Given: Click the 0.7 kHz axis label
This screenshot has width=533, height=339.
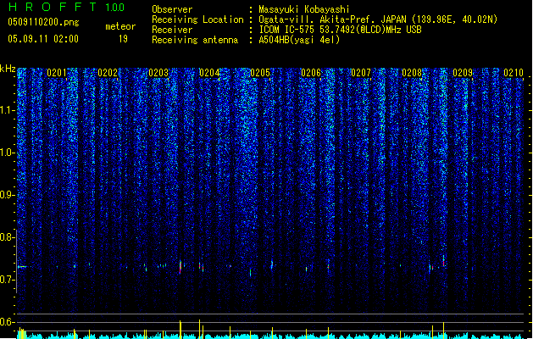Looking at the screenshot, I should [x=7, y=280].
